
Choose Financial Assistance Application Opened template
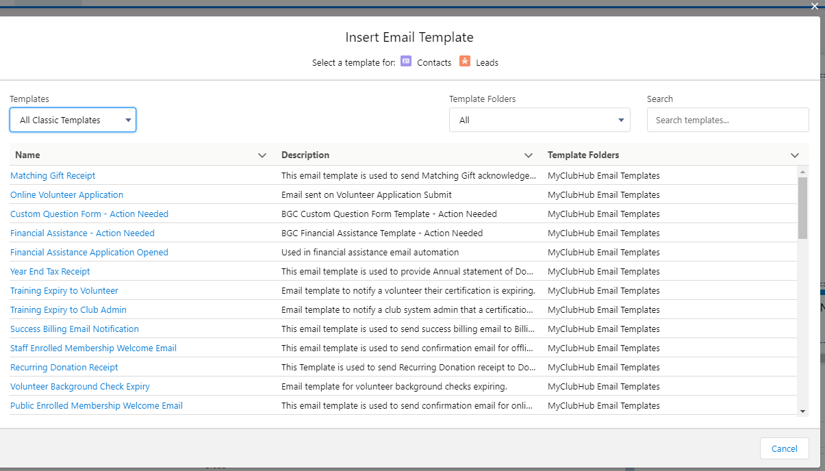[89, 253]
